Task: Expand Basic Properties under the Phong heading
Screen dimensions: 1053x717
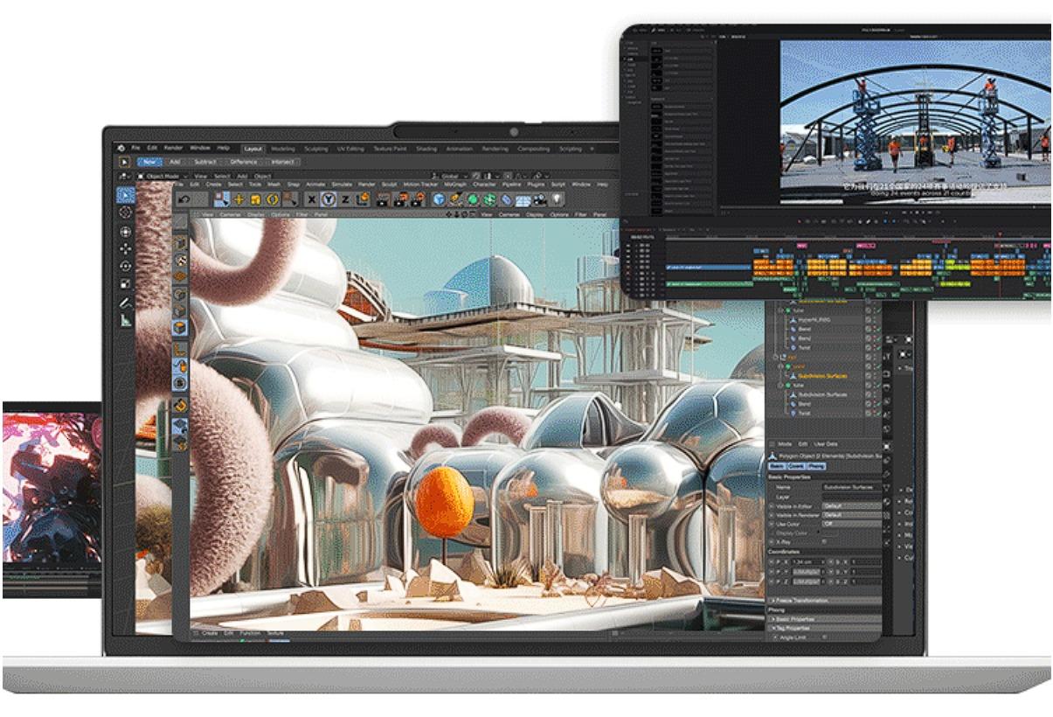Action: pyautogui.click(x=823, y=618)
